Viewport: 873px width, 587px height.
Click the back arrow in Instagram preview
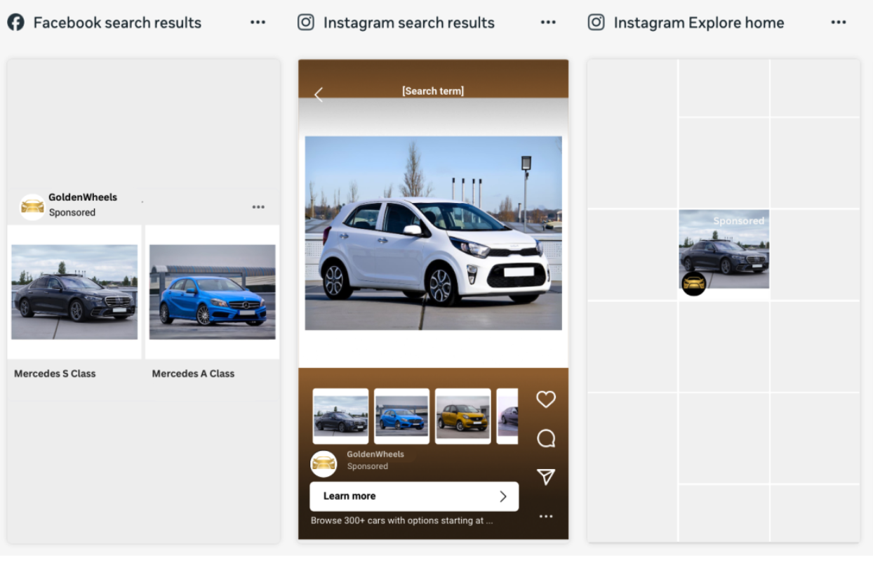[x=319, y=95]
